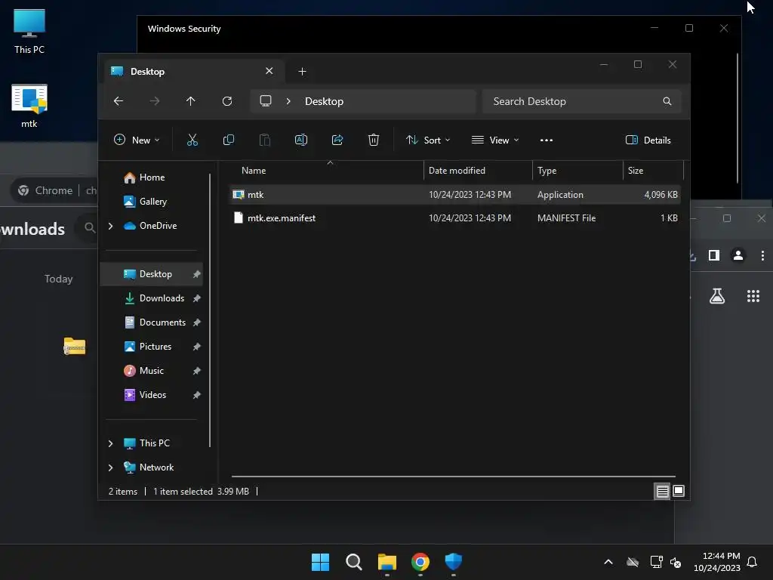Open the Google apps grid in Chrome
This screenshot has height=580, width=773.
point(753,296)
